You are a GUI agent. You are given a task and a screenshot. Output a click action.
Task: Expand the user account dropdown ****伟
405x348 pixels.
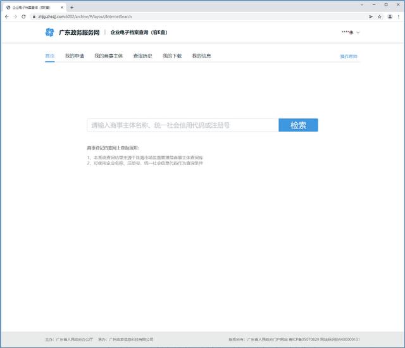point(351,32)
